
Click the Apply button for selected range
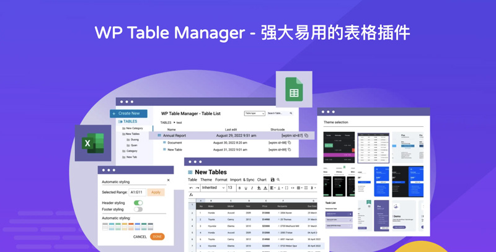pos(156,192)
